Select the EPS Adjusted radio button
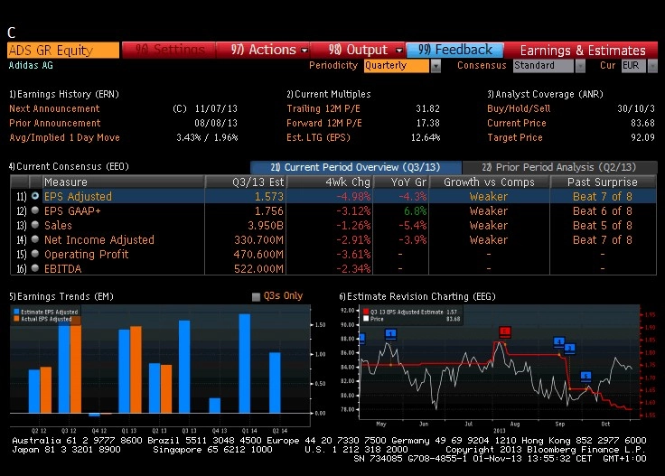The width and height of the screenshot is (665, 476). pyautogui.click(x=35, y=196)
